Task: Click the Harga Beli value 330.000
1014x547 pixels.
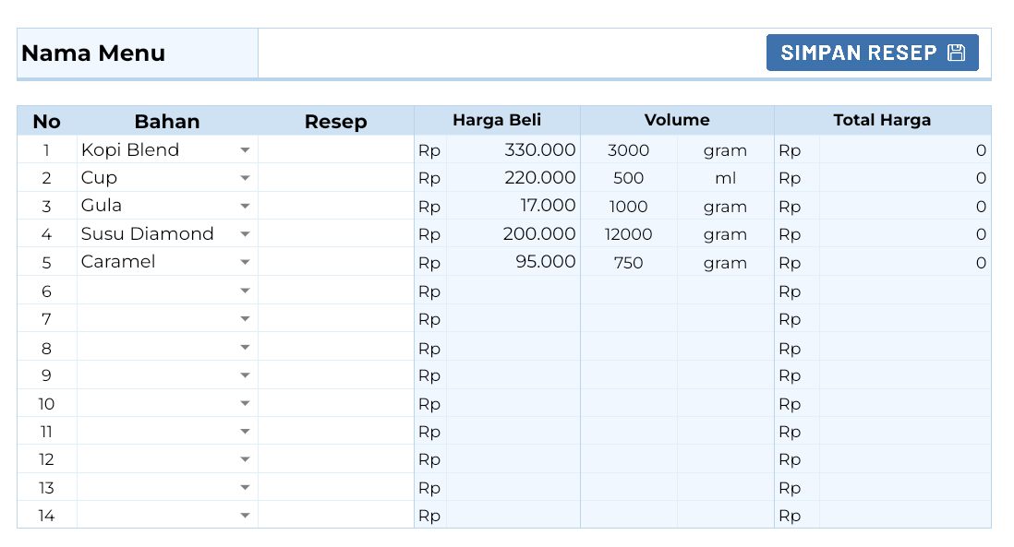Action: point(539,149)
